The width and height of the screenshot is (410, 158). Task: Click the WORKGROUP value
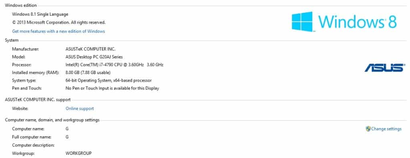coord(78,153)
